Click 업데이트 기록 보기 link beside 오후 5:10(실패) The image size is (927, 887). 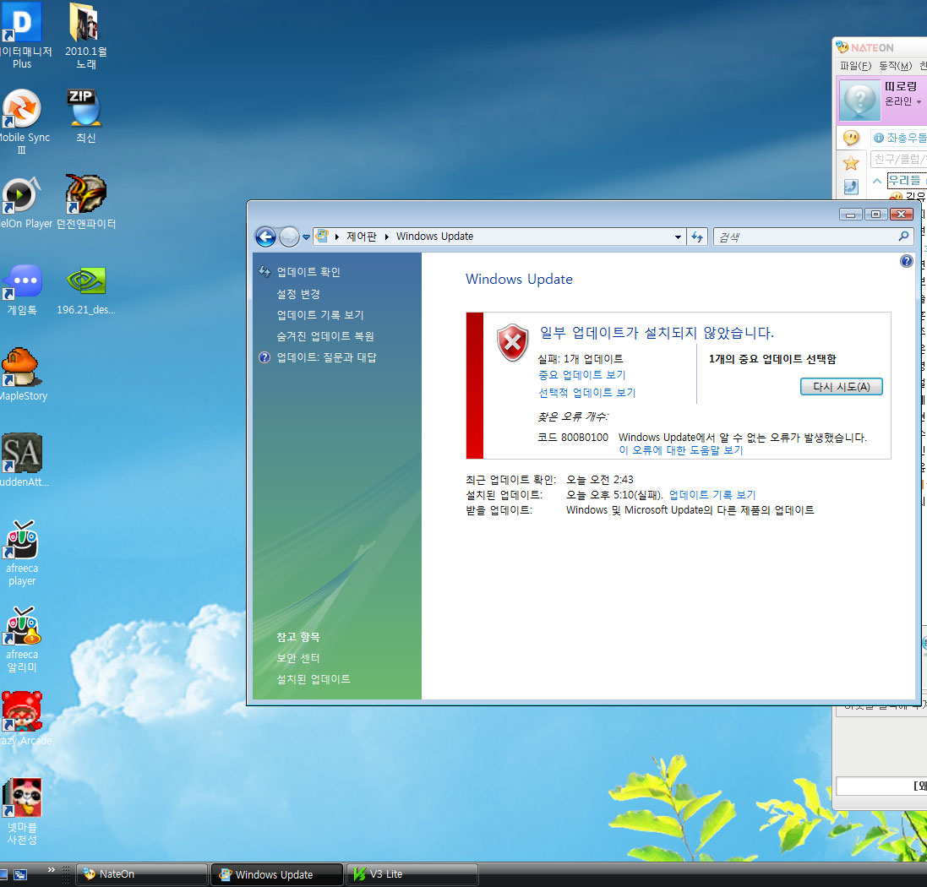coord(712,495)
